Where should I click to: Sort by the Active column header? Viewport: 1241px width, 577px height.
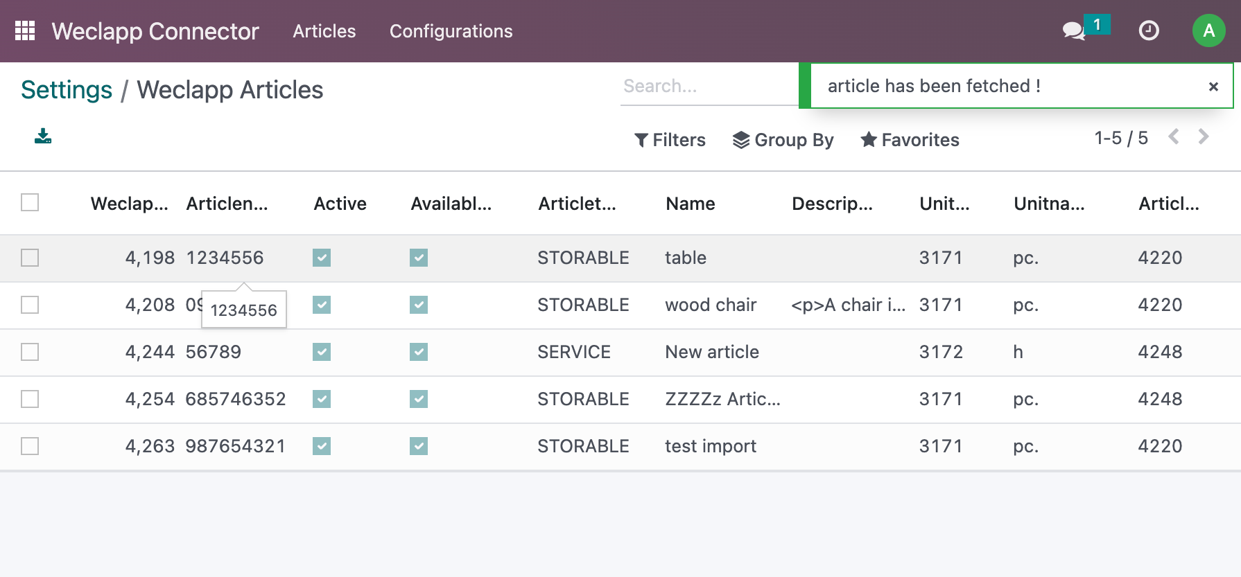coord(340,204)
